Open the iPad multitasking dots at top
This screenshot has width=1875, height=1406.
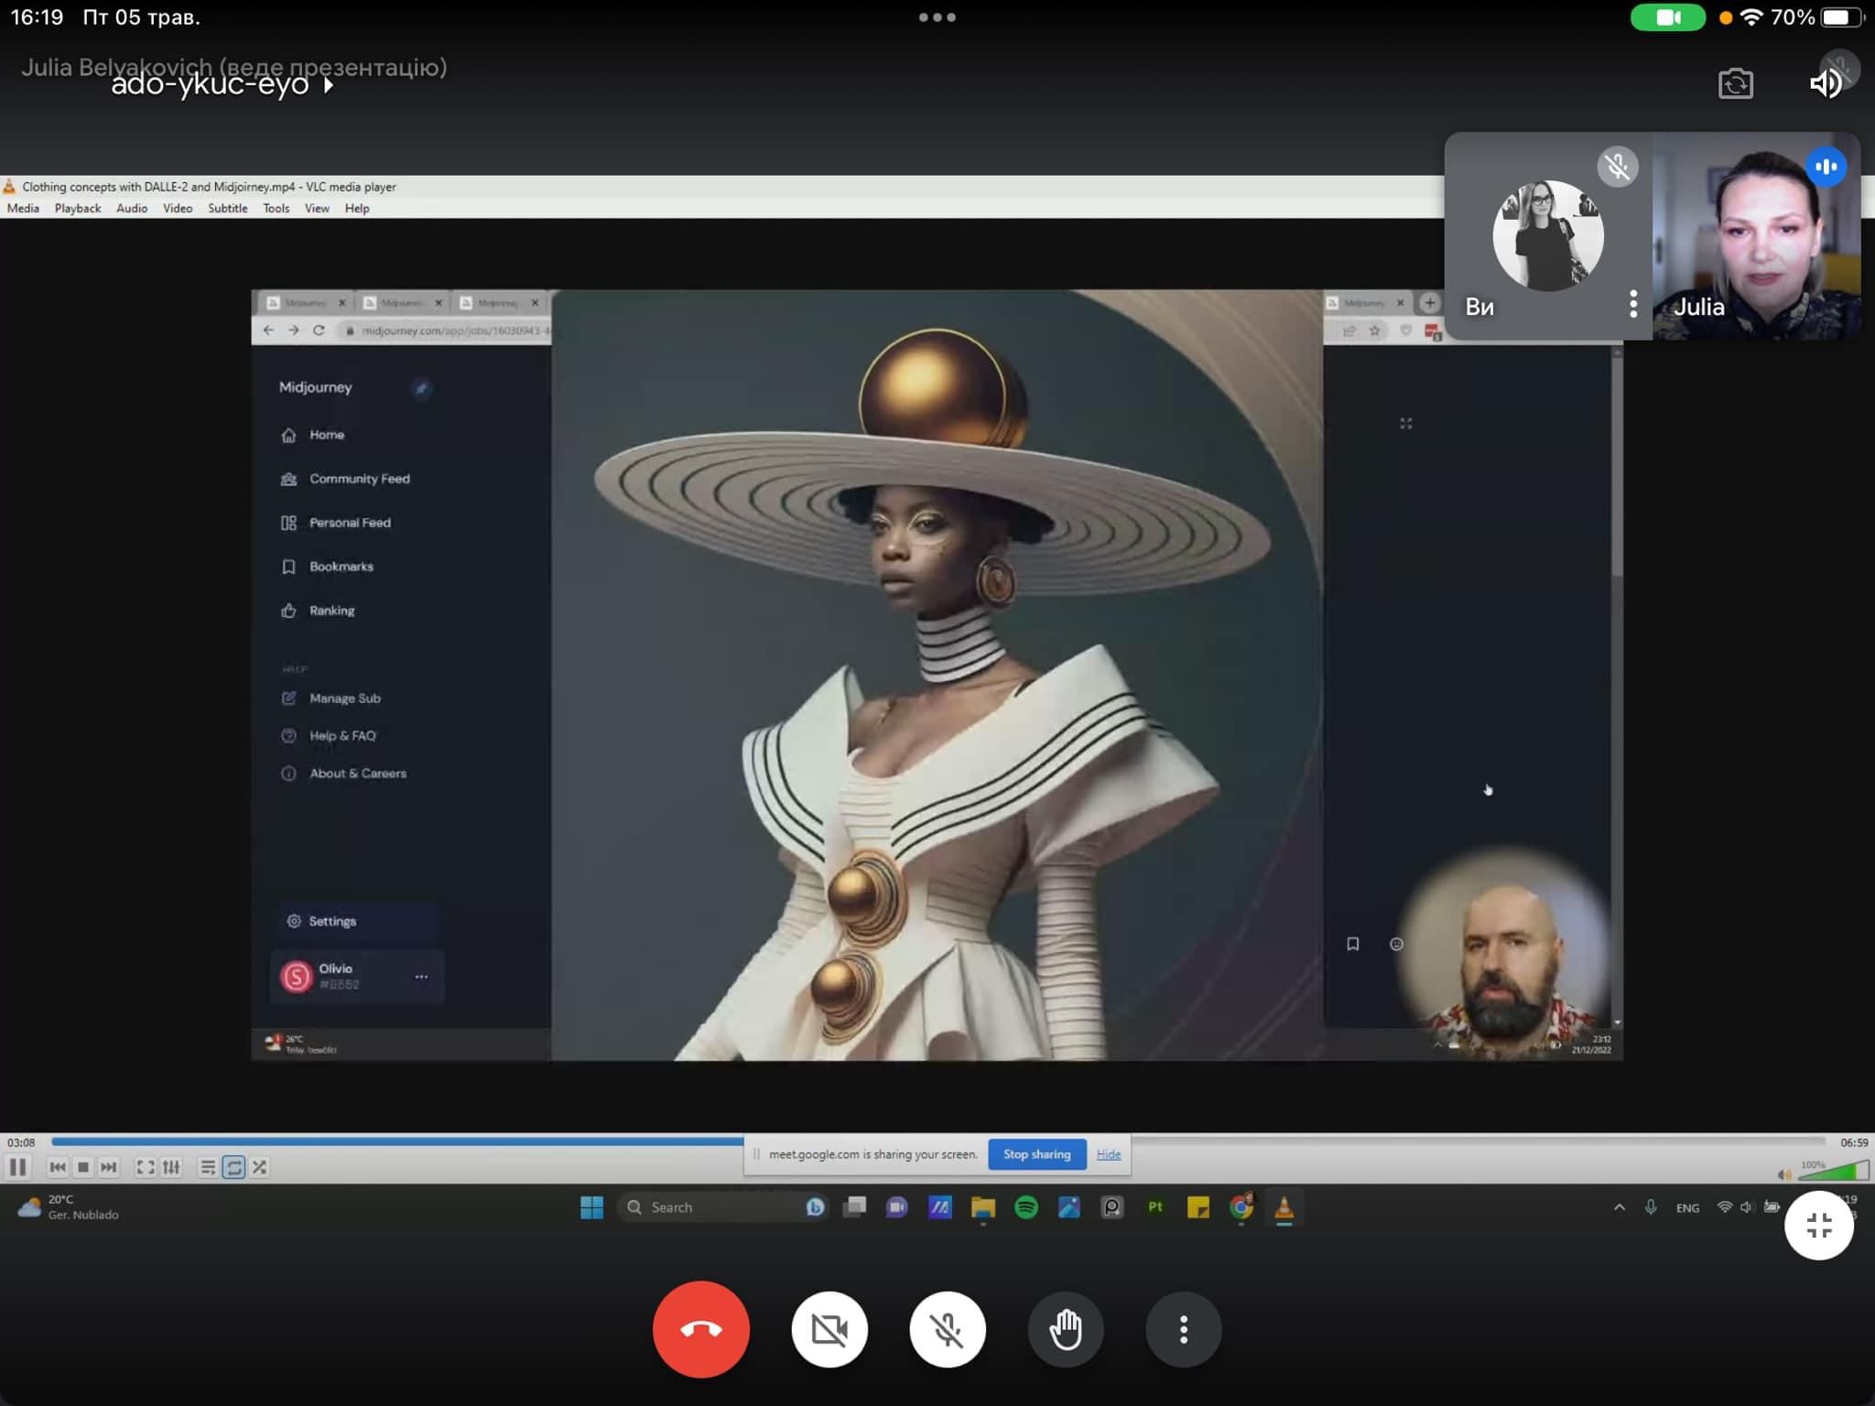[937, 17]
